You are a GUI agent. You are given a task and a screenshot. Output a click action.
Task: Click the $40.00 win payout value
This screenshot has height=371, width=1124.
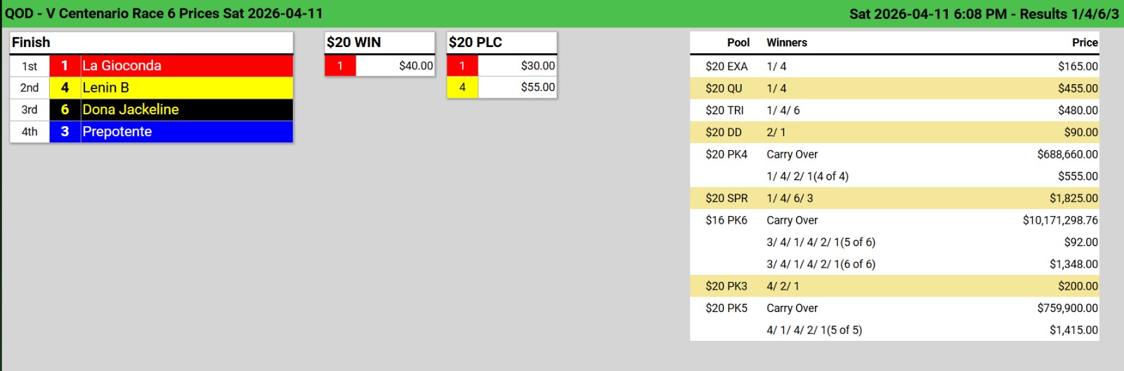coord(416,66)
